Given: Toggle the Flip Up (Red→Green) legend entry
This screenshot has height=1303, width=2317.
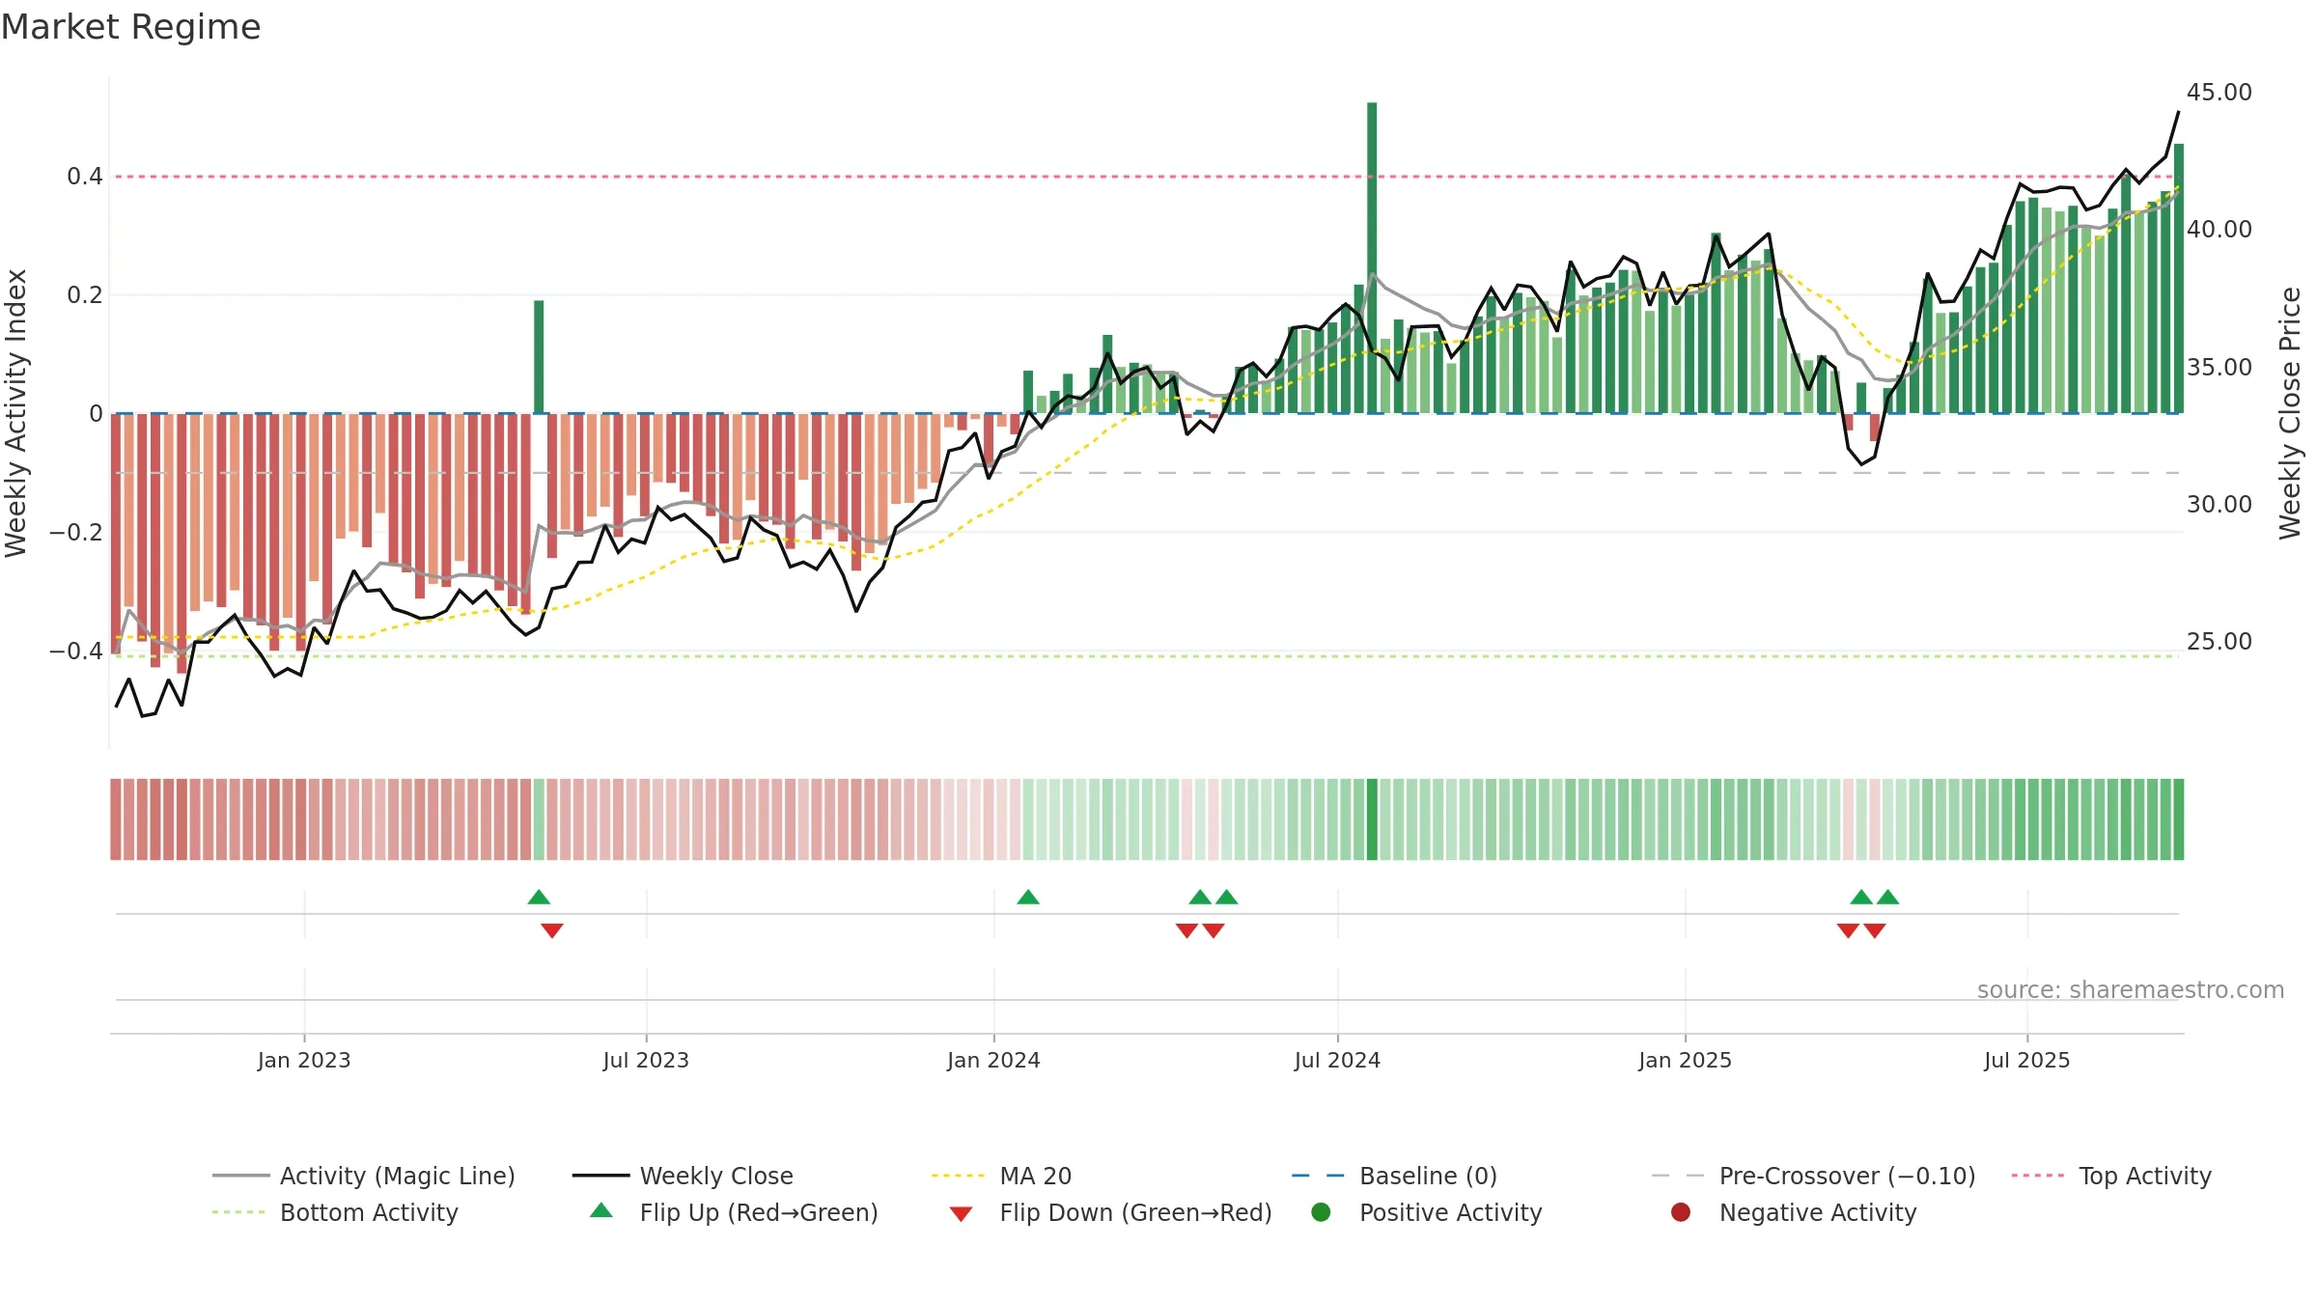Looking at the screenshot, I should tap(734, 1212).
